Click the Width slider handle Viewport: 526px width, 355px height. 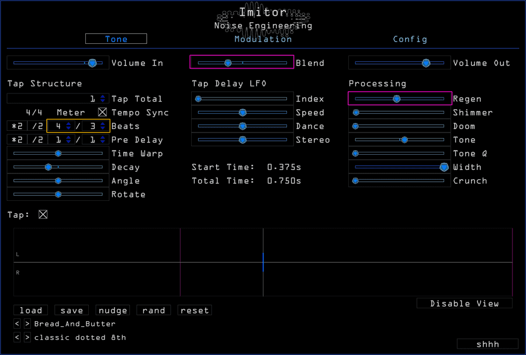point(444,167)
